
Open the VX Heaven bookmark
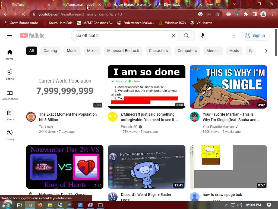pos(201,23)
